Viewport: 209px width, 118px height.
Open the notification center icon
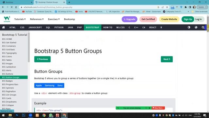(x=205, y=115)
